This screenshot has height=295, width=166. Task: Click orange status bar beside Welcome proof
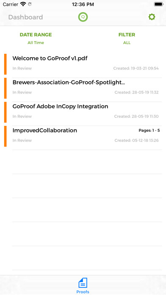pos(5,64)
